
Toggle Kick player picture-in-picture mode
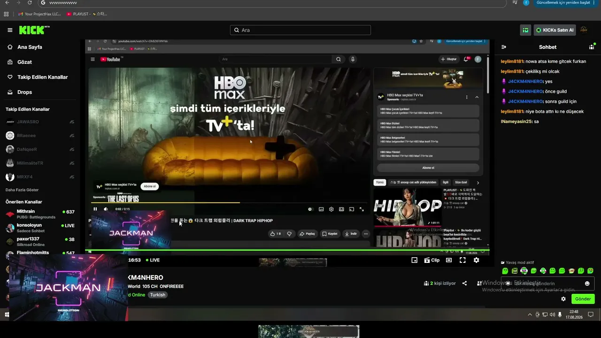pos(414,260)
